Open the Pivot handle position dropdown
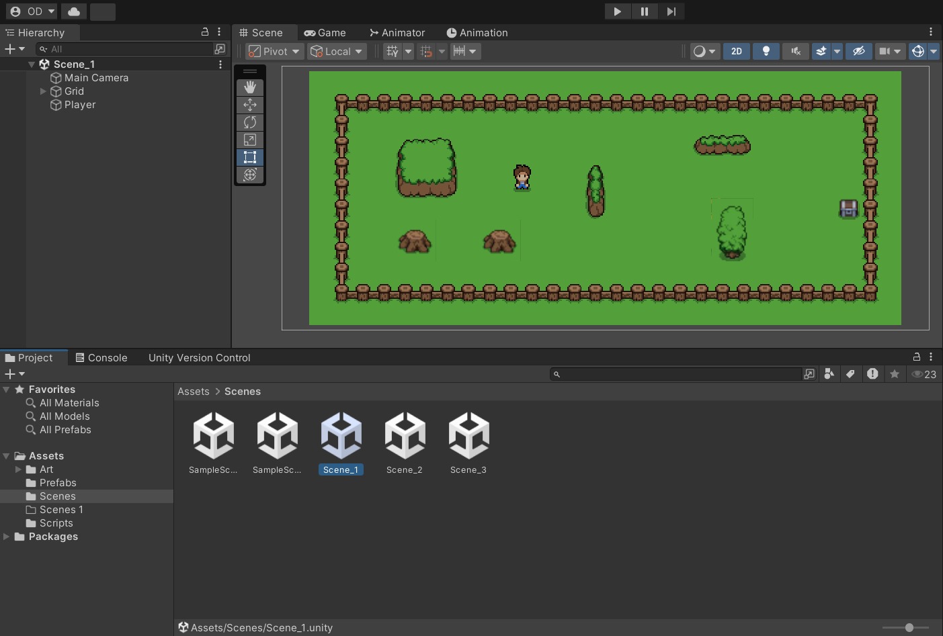 [274, 51]
